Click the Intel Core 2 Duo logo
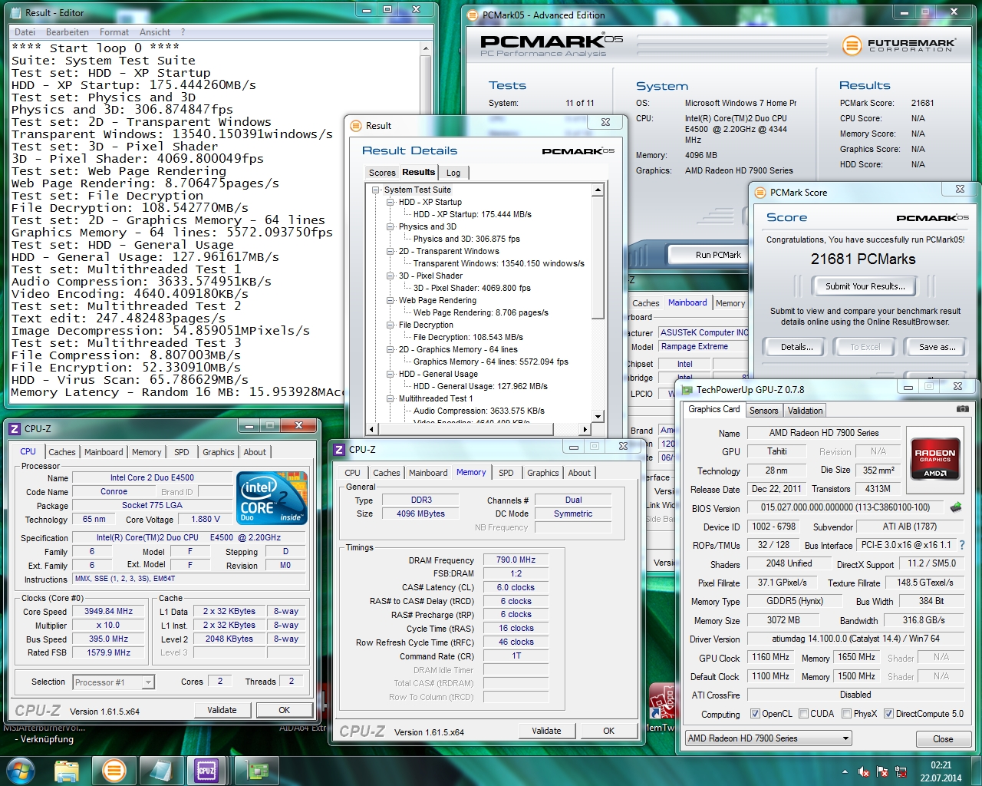 272,498
